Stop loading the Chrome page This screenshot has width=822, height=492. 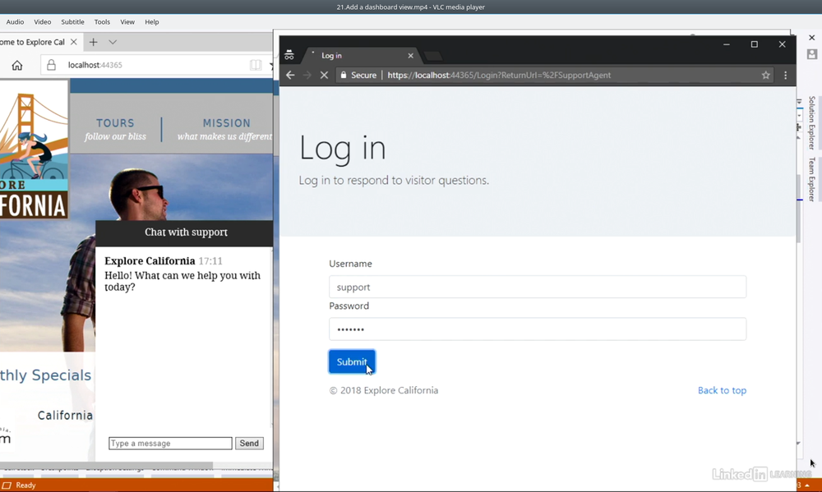pos(324,75)
